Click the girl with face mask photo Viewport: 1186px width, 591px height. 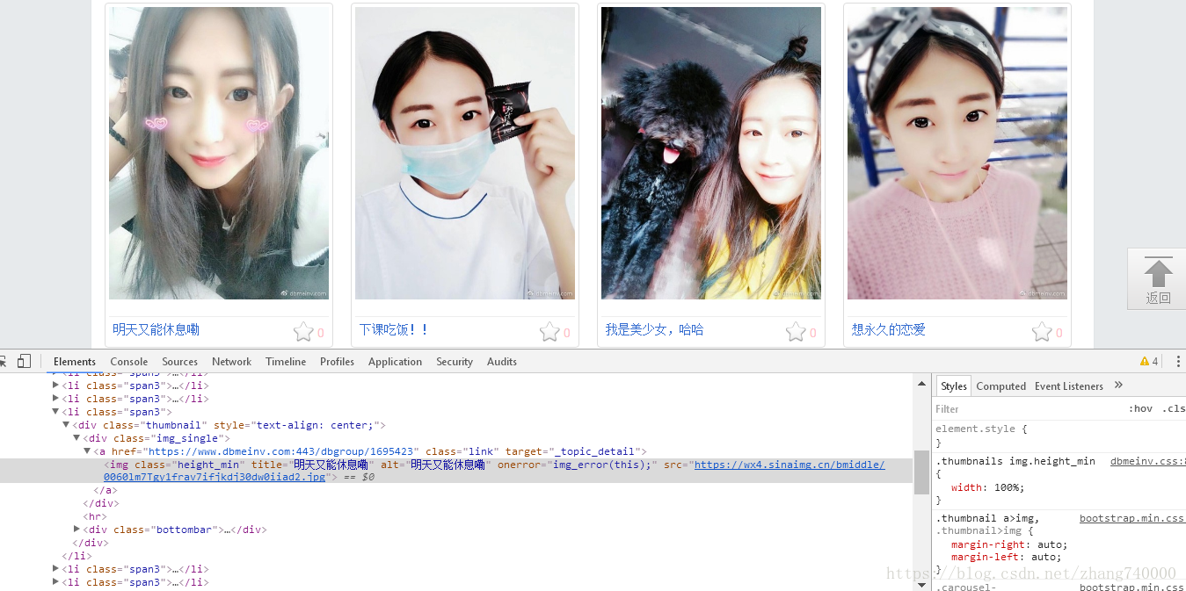coord(465,153)
